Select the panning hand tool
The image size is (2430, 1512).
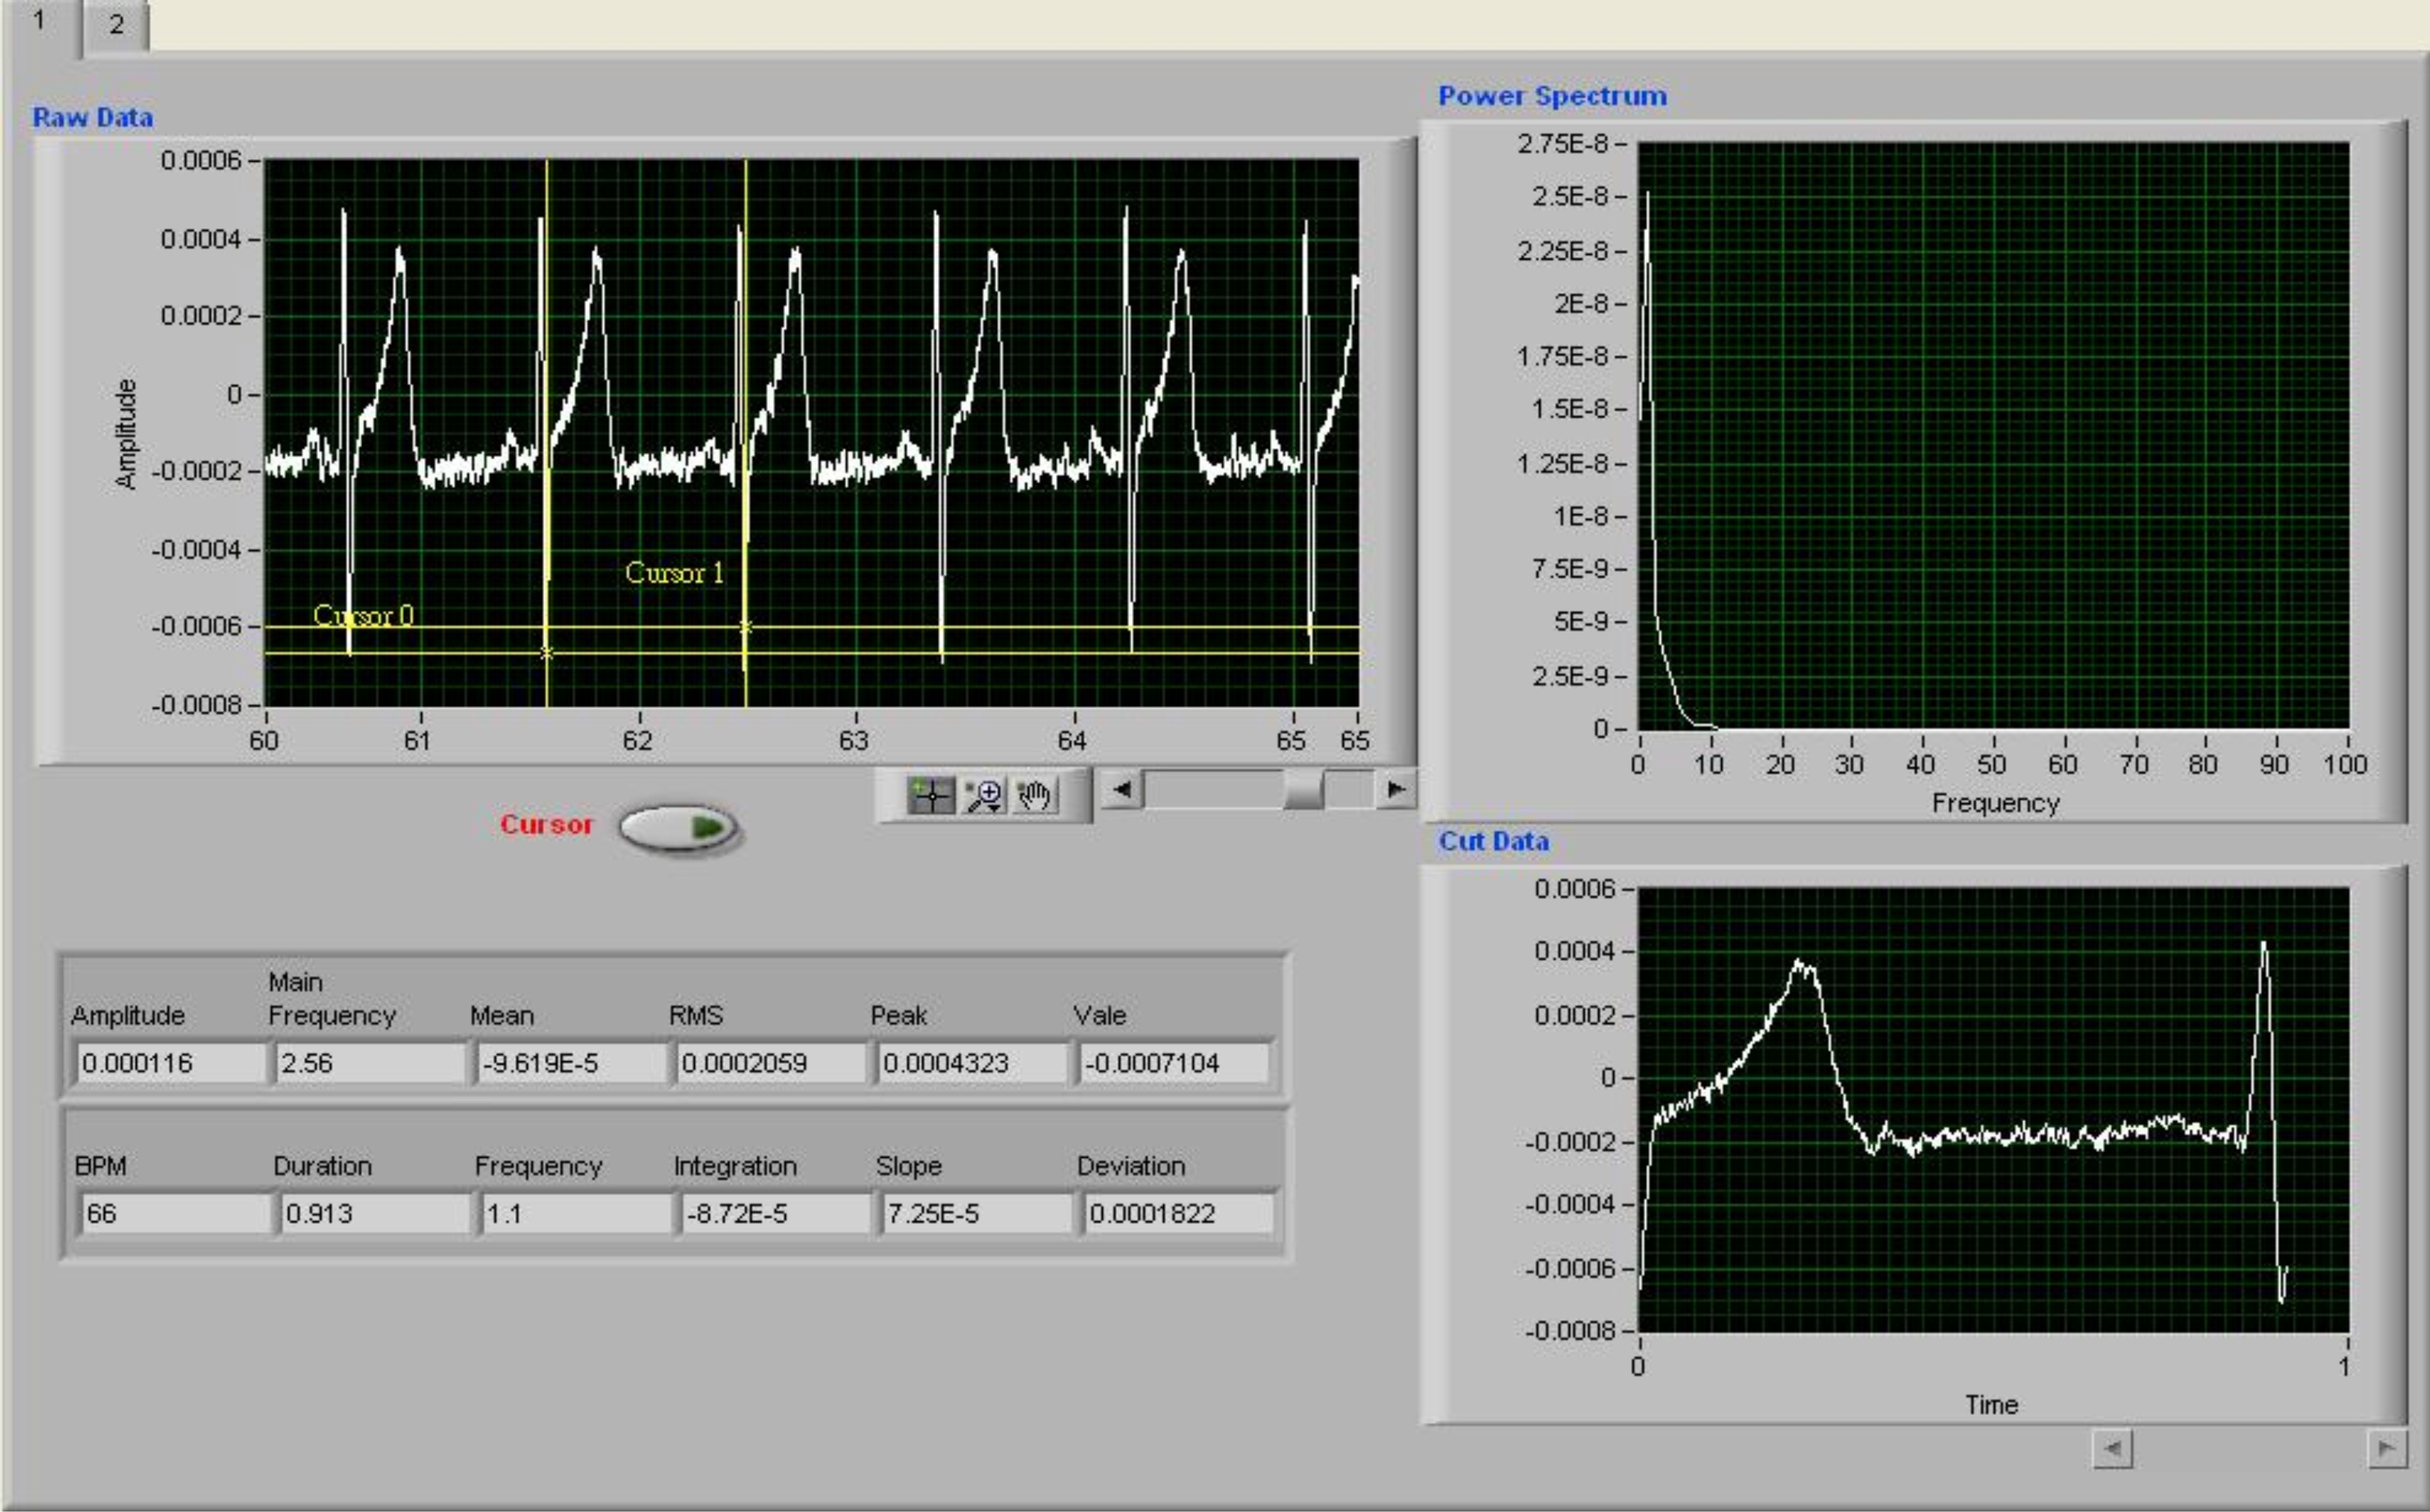(x=1035, y=796)
